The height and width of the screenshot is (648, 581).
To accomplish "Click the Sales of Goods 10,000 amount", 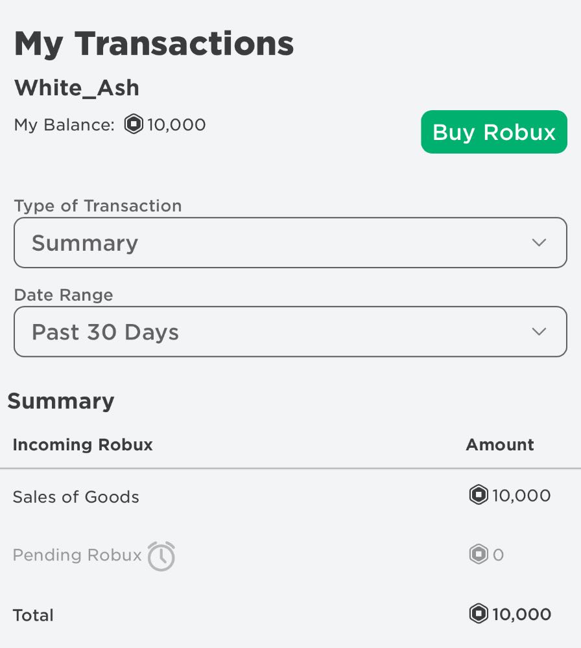I will click(521, 496).
